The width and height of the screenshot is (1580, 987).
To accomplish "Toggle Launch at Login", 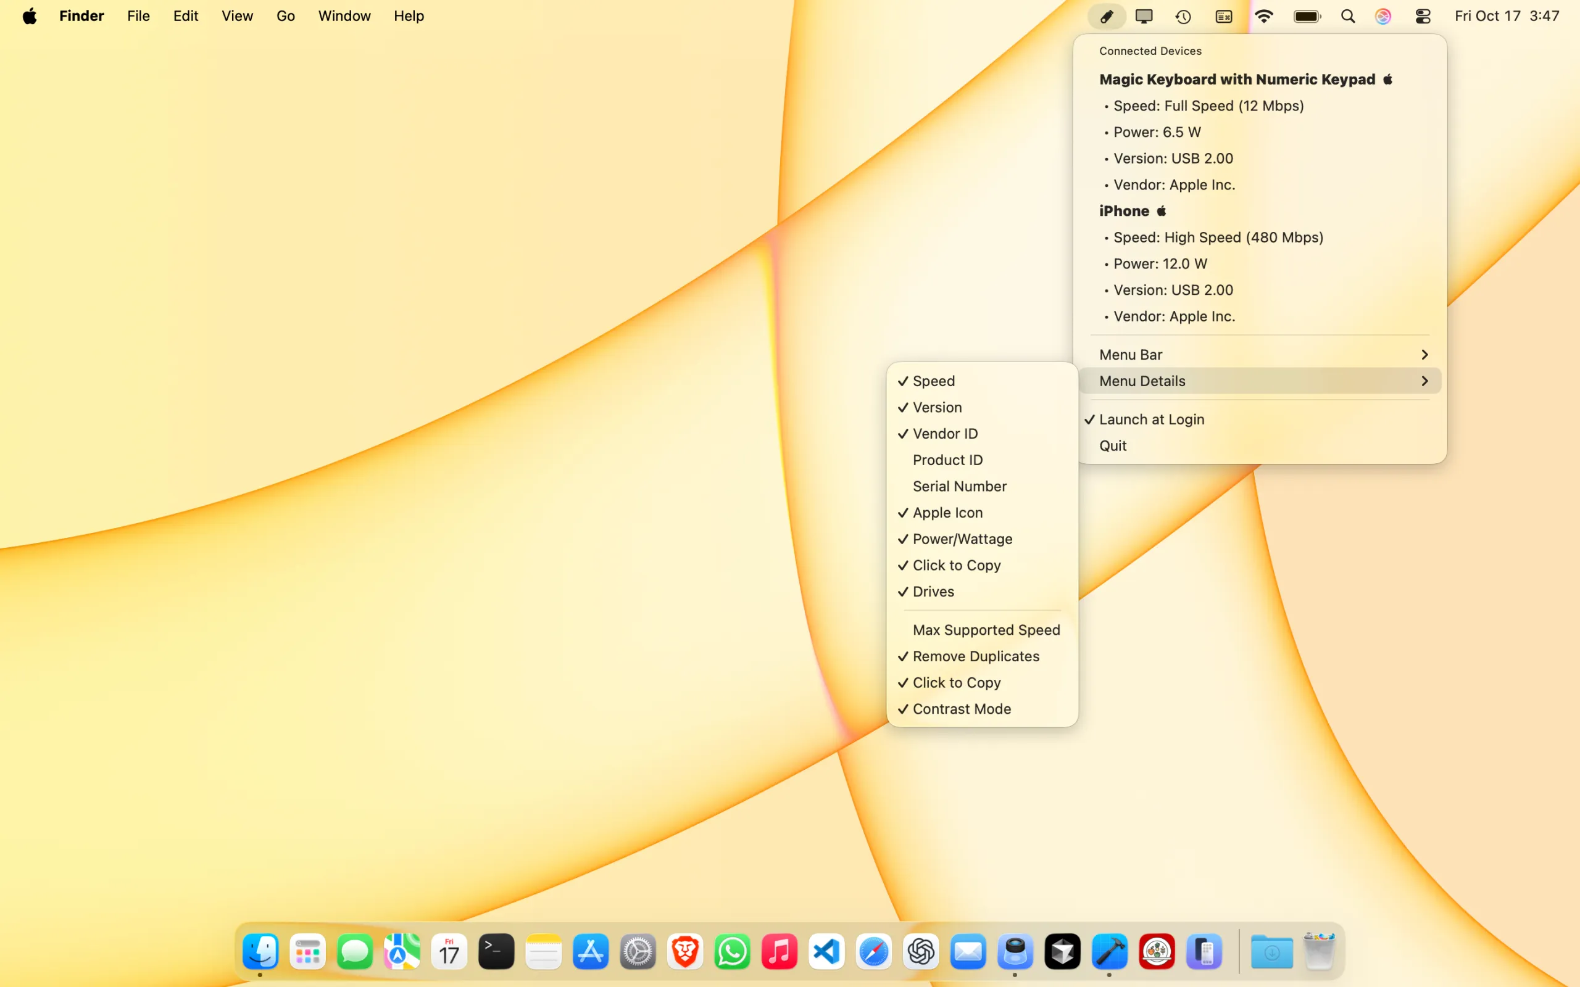I will click(x=1152, y=419).
